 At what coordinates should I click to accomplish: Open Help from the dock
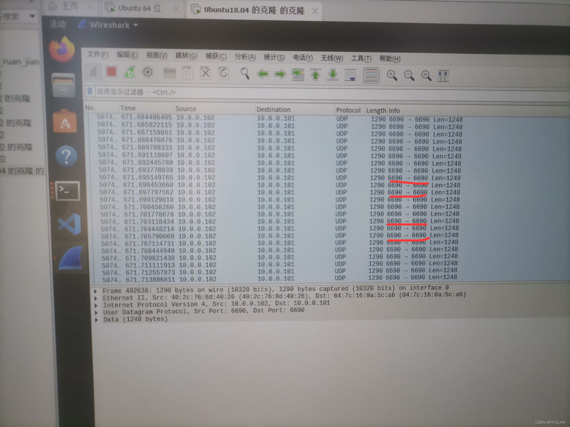click(x=66, y=156)
